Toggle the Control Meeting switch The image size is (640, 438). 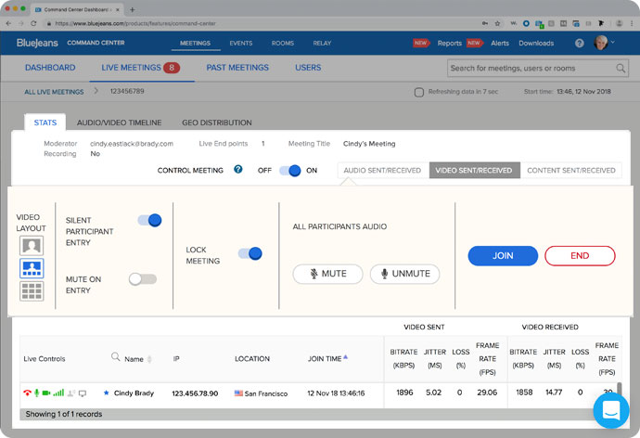pyautogui.click(x=289, y=170)
